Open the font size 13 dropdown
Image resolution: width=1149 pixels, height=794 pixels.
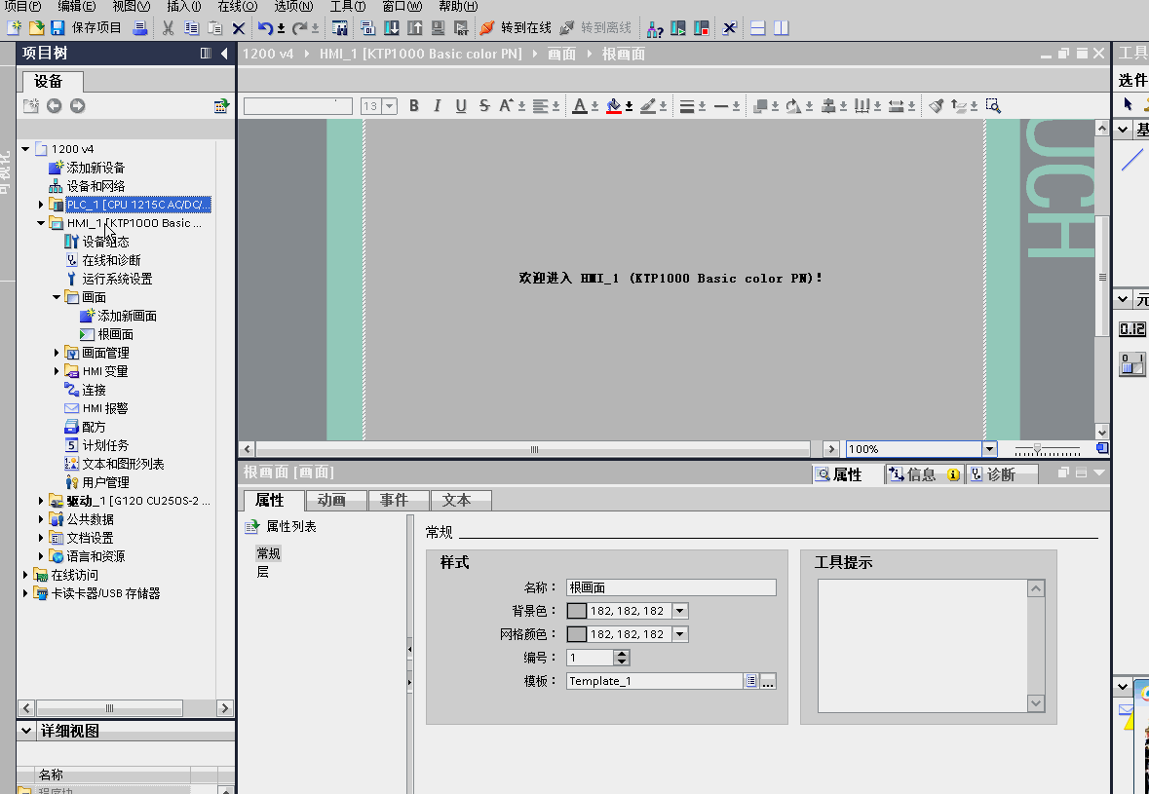(x=390, y=106)
